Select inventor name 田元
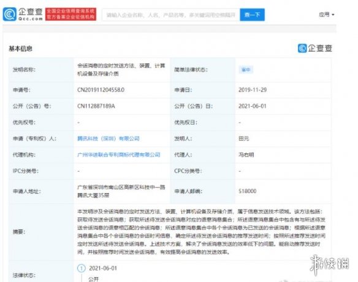This screenshot has width=358, height=282. pos(243,139)
